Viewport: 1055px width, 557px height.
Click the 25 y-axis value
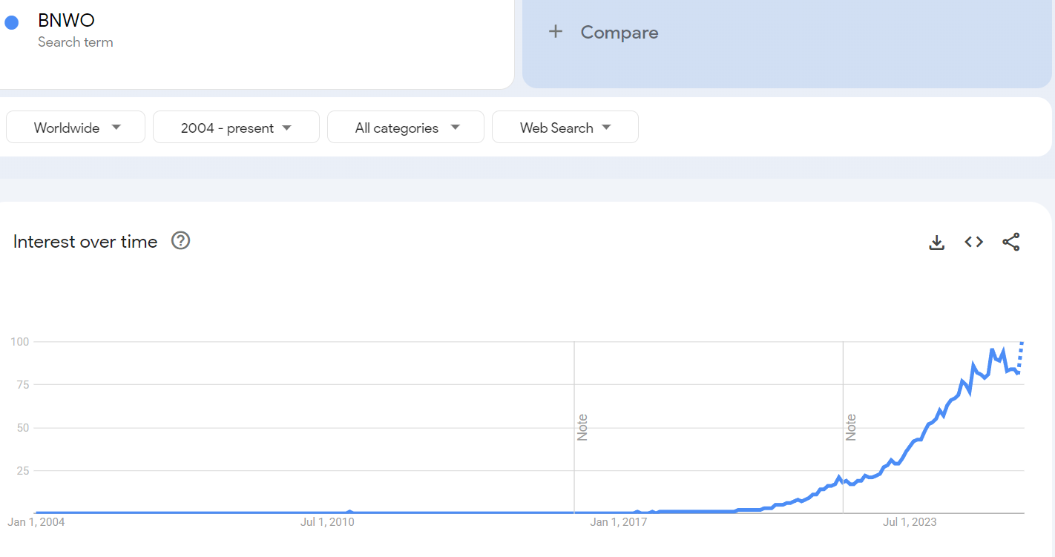(22, 471)
